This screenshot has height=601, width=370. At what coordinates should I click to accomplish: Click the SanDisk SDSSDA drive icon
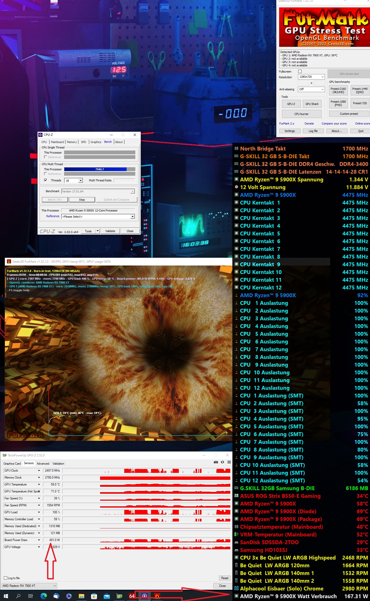point(236,542)
